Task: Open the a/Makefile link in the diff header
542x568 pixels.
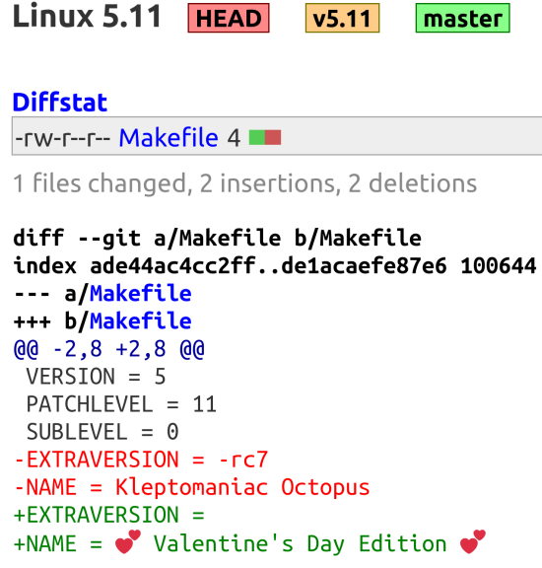Action: tap(141, 293)
